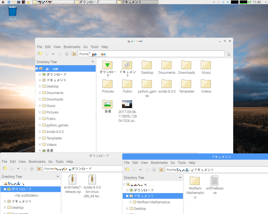Select Desktop in ドキュメント window tree
Viewport: 268px width, 214px height.
pos(140,209)
